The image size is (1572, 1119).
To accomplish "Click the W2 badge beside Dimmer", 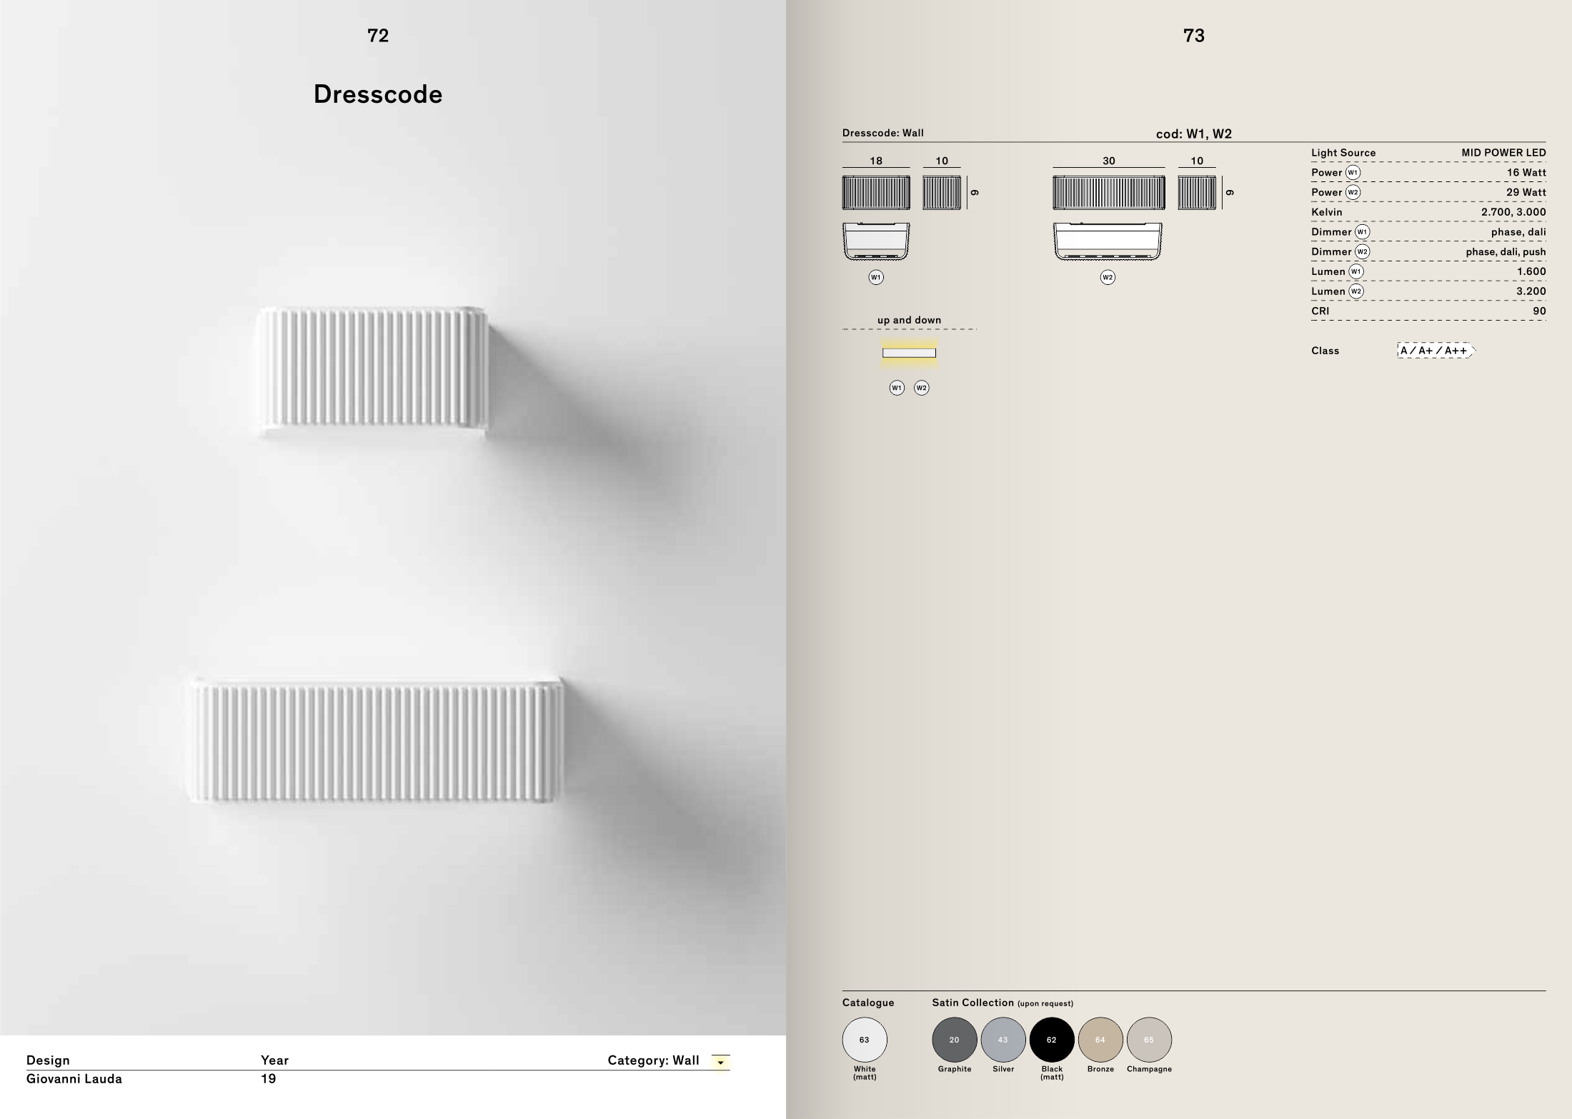I will (x=1362, y=251).
